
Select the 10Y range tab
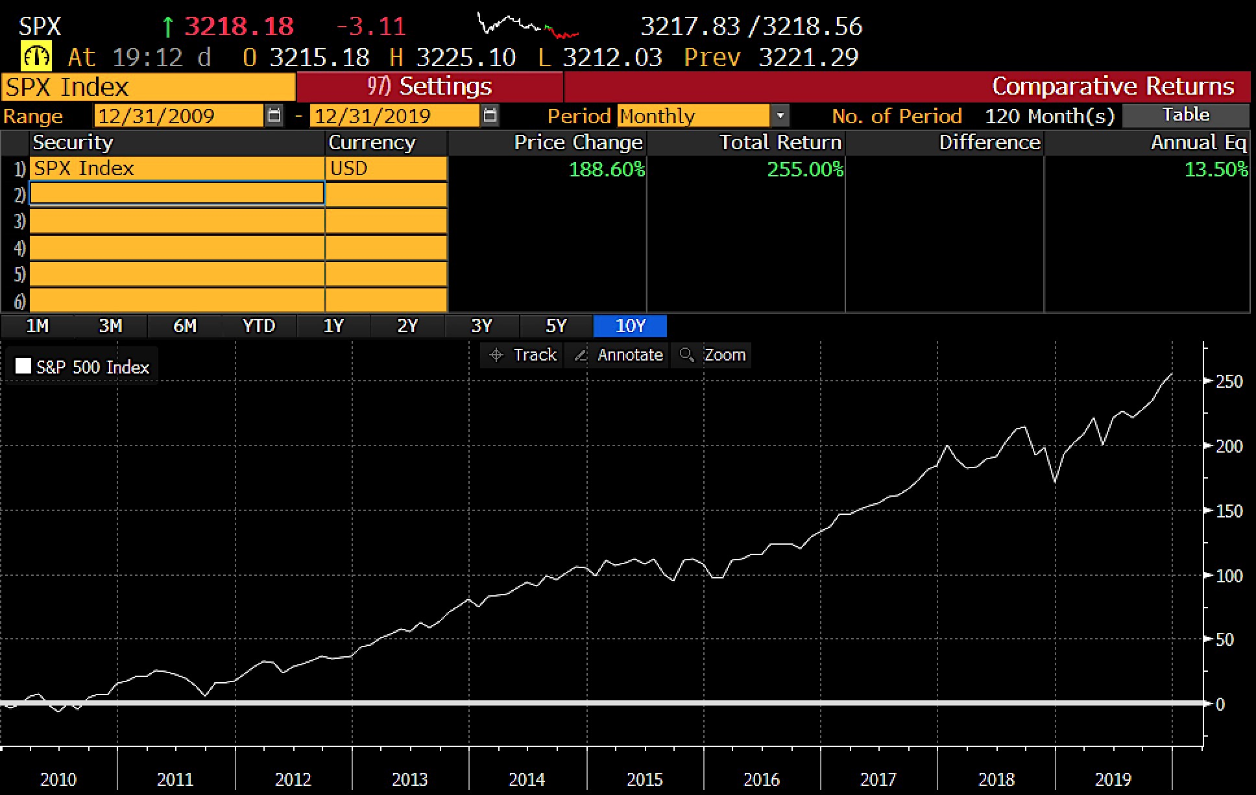click(630, 326)
